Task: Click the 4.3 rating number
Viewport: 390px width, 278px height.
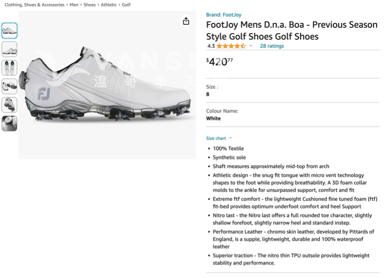Action: [x=211, y=46]
